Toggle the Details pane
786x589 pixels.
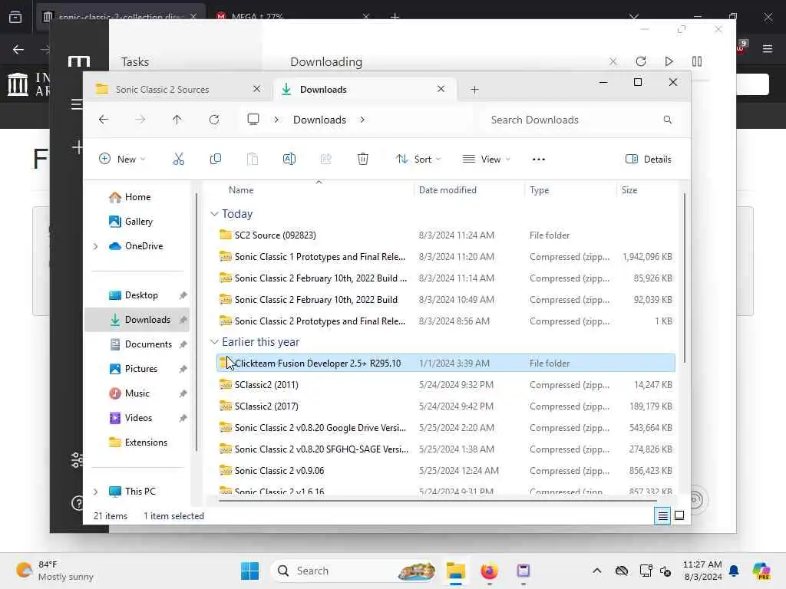pos(648,160)
